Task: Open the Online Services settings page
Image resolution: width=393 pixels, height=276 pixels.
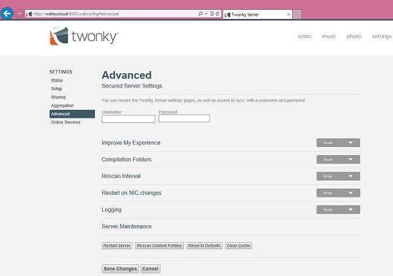Action: [x=65, y=122]
